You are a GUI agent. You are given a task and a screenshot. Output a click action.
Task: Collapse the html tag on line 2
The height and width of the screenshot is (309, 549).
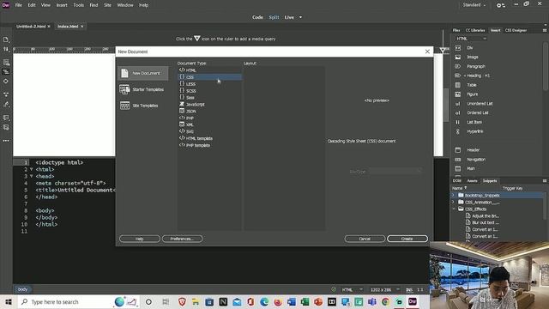32,169
